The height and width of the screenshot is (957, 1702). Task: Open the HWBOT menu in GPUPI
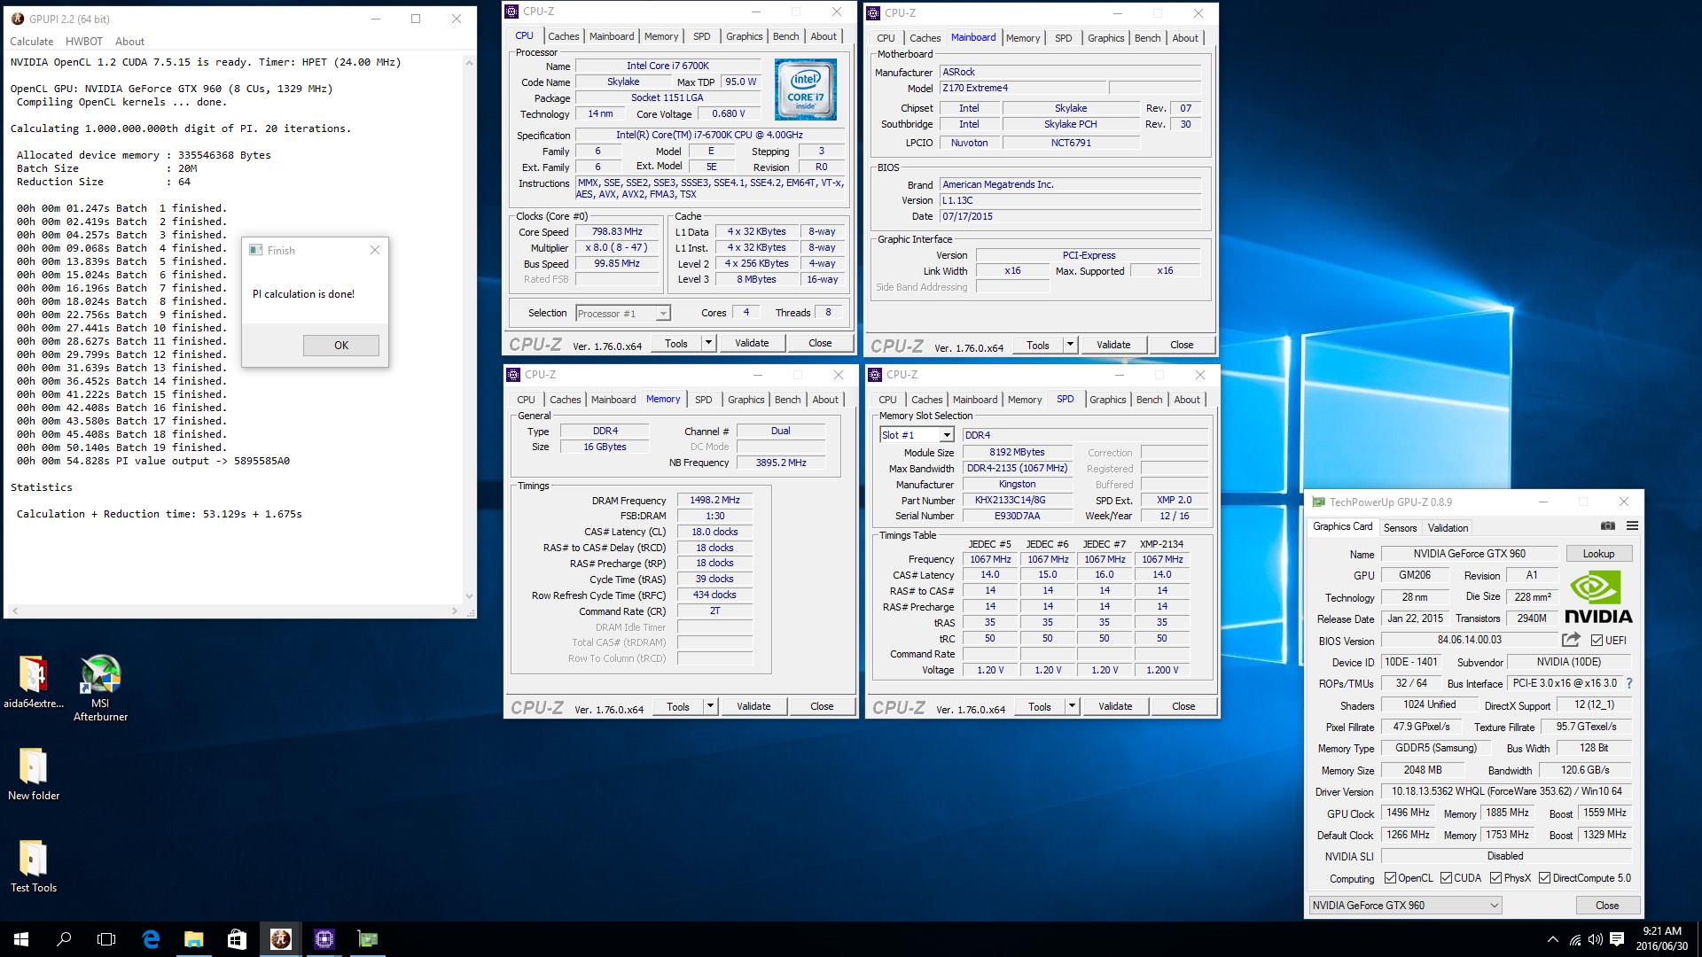pos(84,42)
